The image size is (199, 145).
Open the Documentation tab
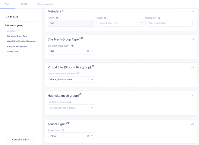click(x=46, y=4)
